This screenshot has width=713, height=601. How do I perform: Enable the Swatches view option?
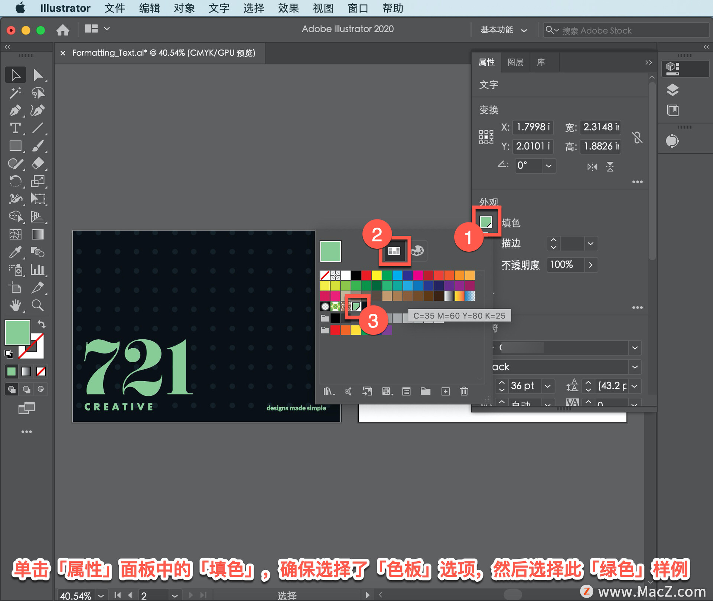pos(394,251)
